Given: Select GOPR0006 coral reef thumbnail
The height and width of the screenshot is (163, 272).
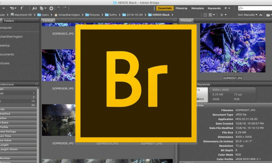Looking at the screenshot, I should tap(59, 65).
